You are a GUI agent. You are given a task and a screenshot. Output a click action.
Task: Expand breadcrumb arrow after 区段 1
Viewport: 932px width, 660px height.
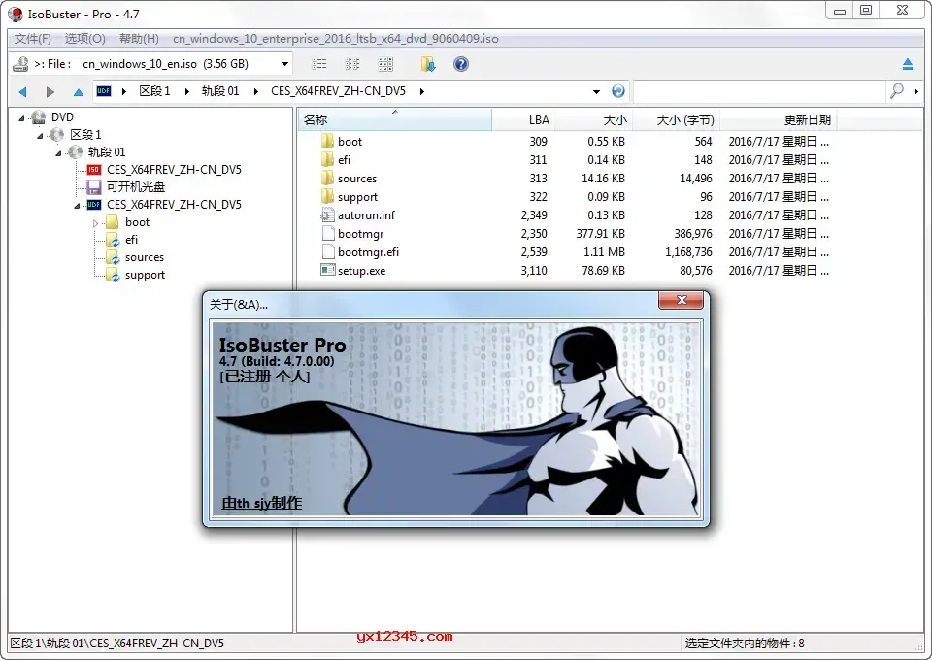[186, 91]
